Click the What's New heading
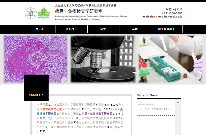 click(147, 95)
